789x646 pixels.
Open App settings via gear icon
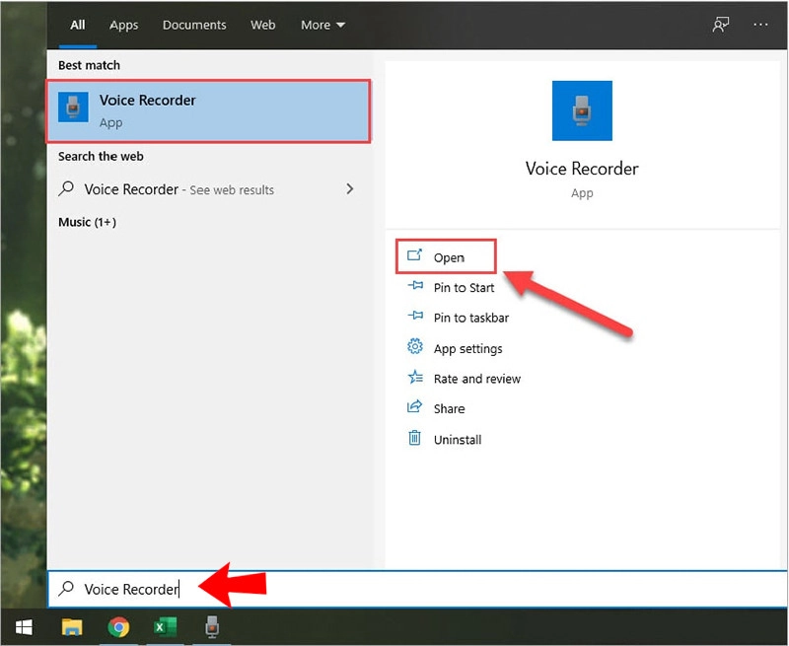click(415, 347)
